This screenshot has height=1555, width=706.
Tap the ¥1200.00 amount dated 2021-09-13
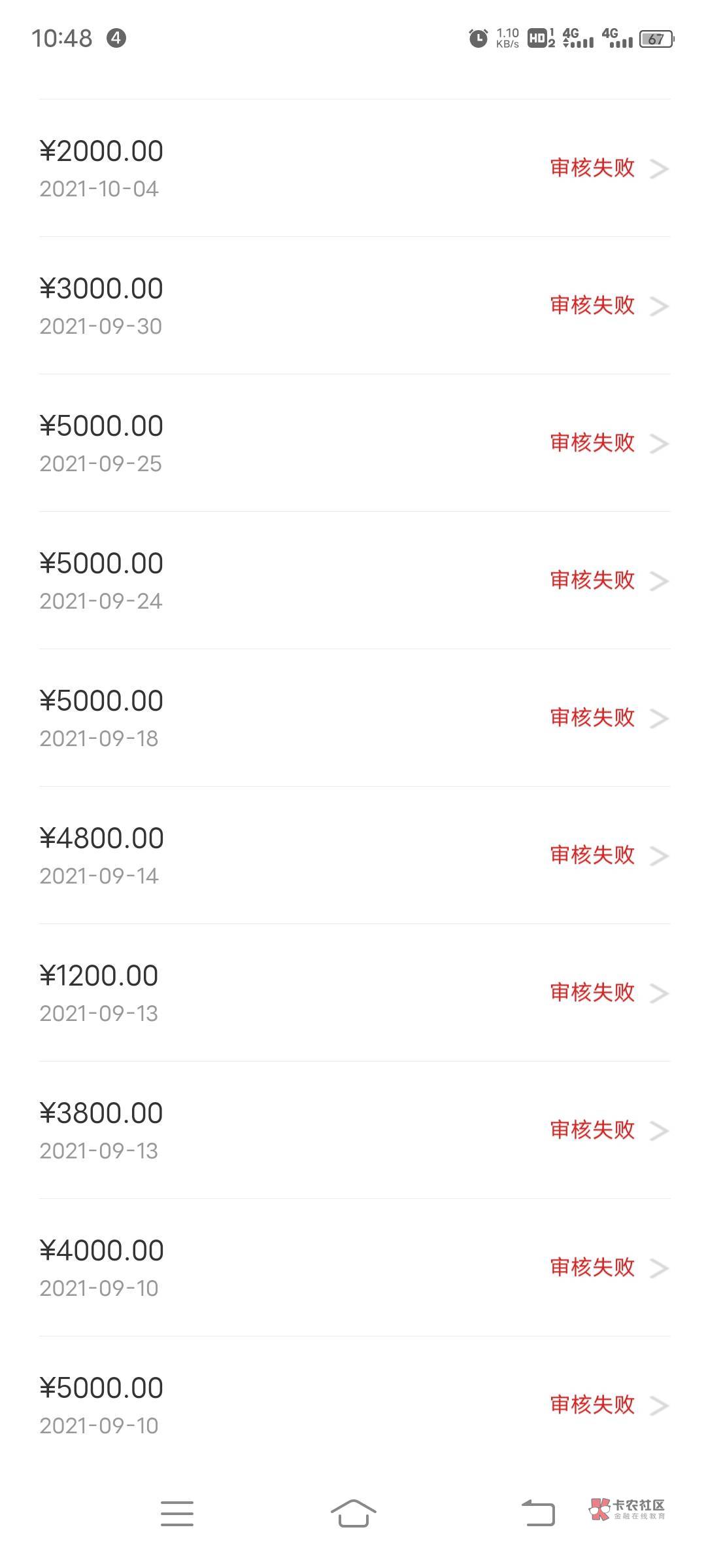(x=99, y=976)
